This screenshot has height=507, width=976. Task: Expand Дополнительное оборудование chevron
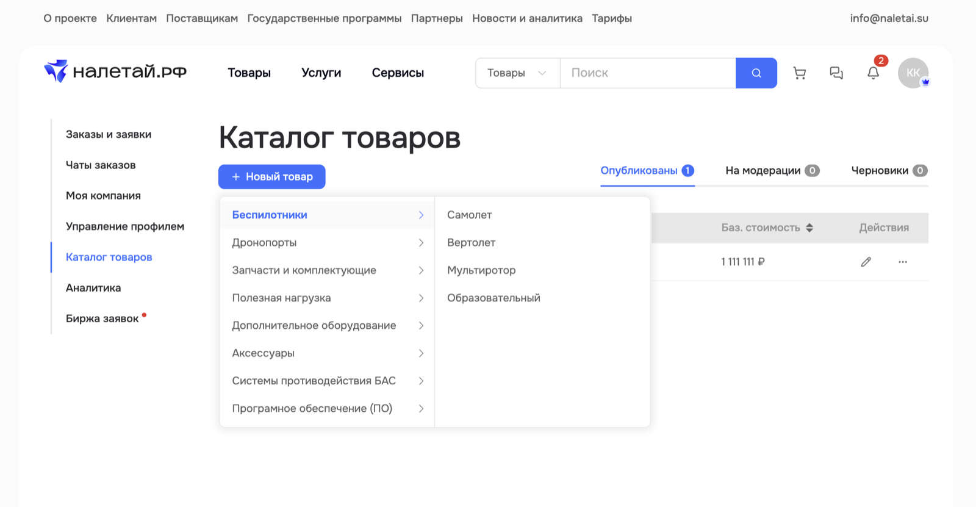421,326
